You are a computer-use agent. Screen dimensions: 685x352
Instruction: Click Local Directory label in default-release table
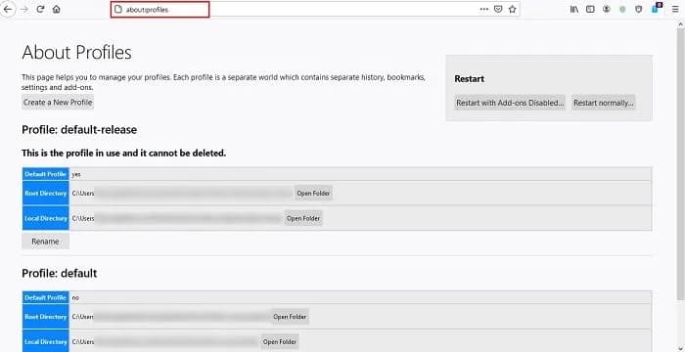[x=45, y=218]
